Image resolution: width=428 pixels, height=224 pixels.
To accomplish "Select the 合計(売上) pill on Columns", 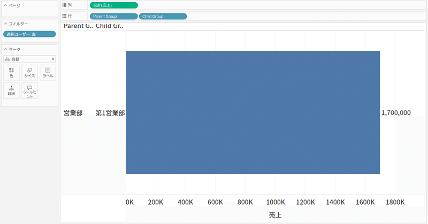I will coord(114,5).
